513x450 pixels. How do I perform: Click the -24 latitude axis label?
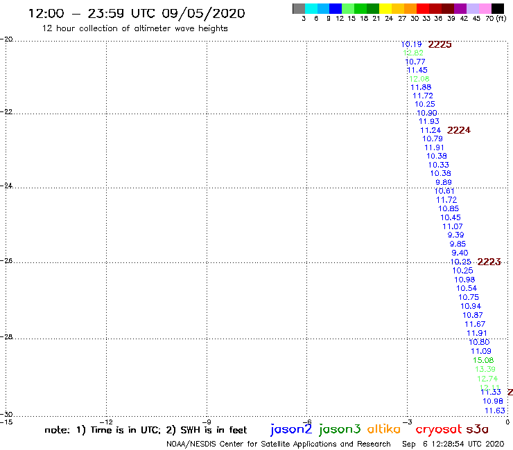coord(6,186)
